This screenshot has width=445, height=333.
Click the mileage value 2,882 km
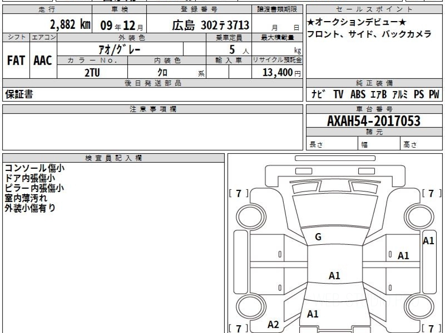pos(70,25)
